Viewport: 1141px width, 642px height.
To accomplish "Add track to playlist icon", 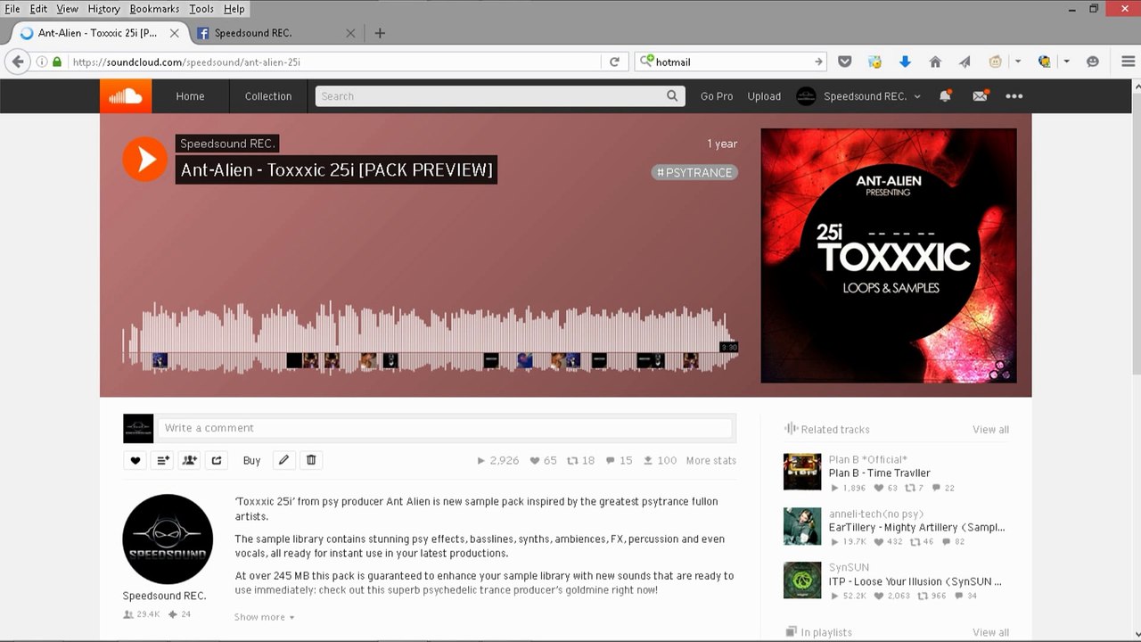I will 162,460.
